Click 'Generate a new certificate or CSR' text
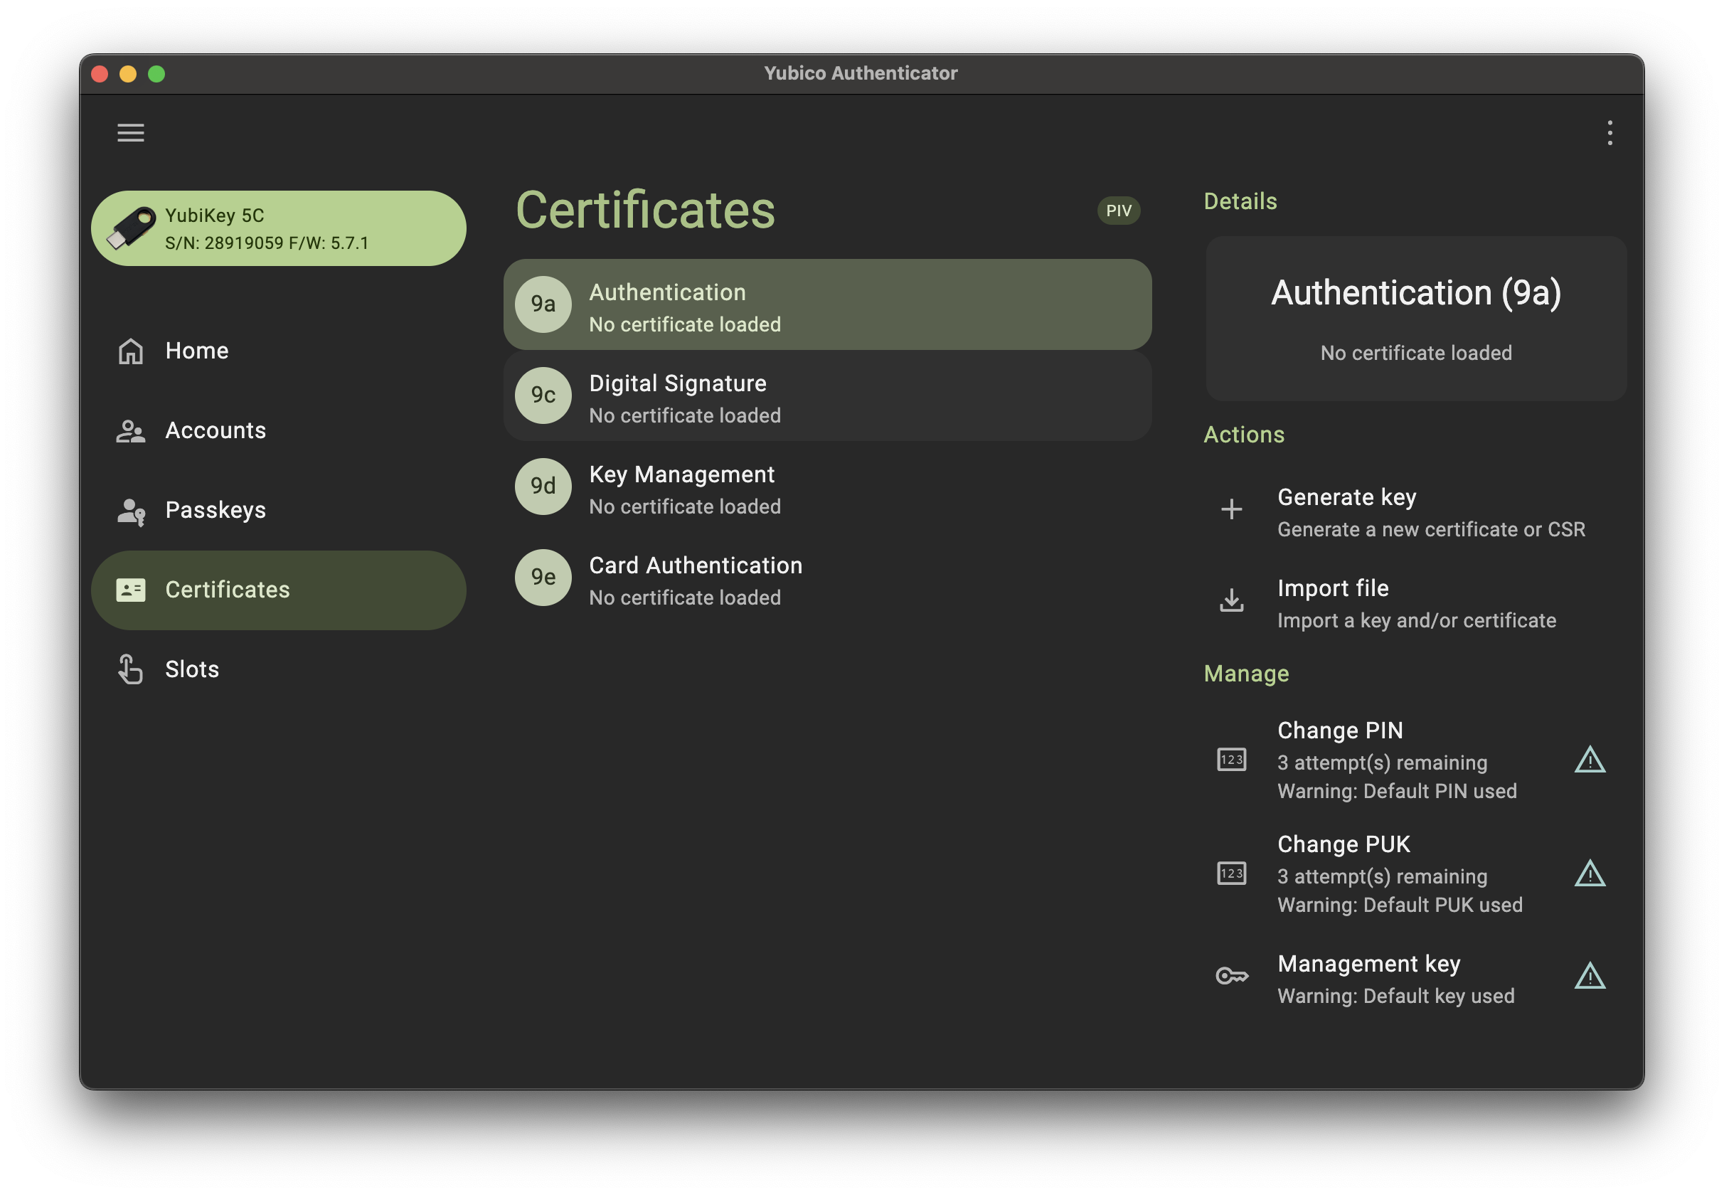Screen dimensions: 1724x1195 [x=1430, y=529]
